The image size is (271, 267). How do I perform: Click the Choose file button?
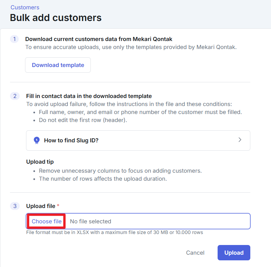pyautogui.click(x=46, y=221)
